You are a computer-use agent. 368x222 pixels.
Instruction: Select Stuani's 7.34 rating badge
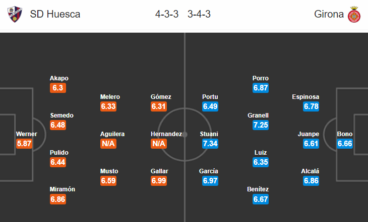point(210,144)
